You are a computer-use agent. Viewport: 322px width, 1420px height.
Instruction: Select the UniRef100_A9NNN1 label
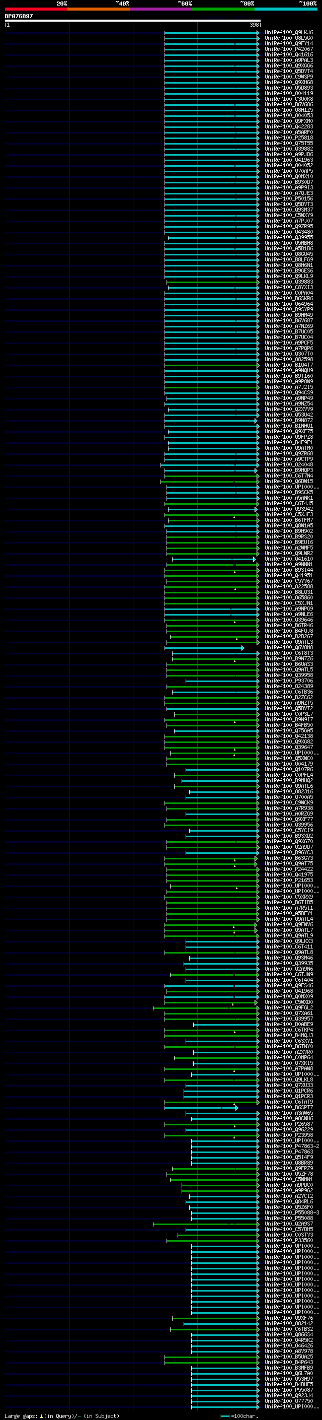point(288,564)
